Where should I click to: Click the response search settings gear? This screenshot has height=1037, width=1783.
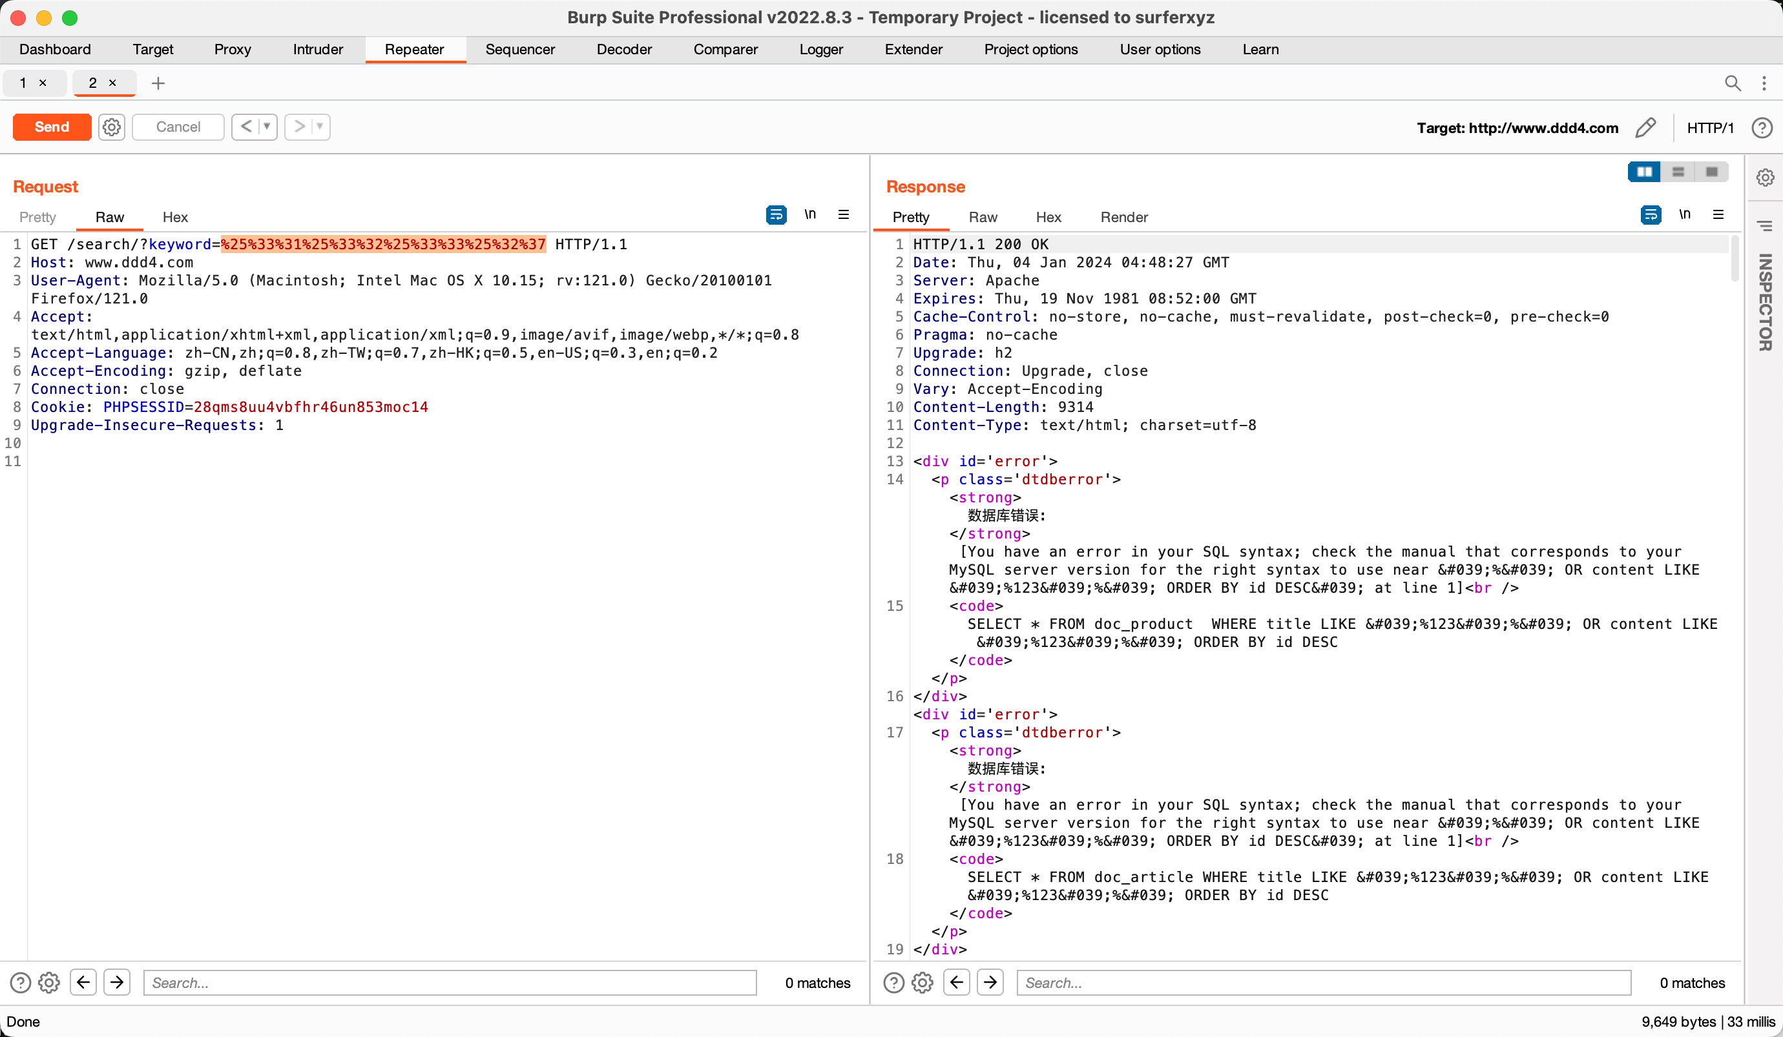click(922, 983)
